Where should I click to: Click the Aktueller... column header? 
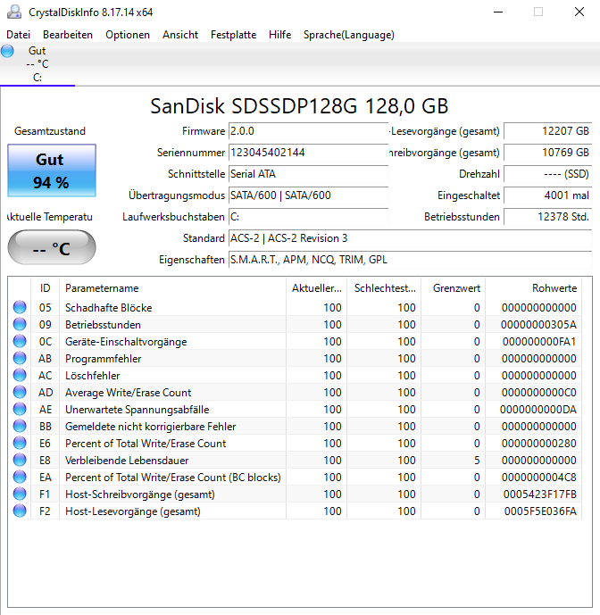317,288
